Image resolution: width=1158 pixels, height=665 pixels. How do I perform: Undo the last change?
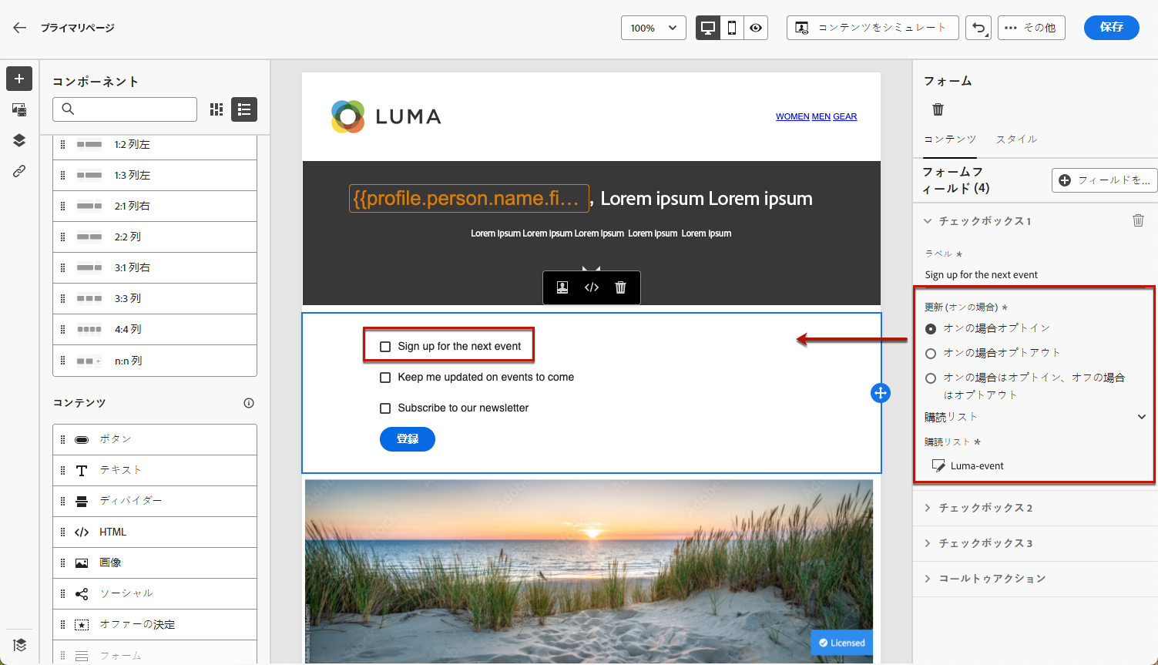click(978, 28)
